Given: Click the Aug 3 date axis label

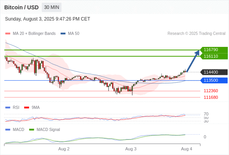Looking at the screenshot, I should 131,149.
